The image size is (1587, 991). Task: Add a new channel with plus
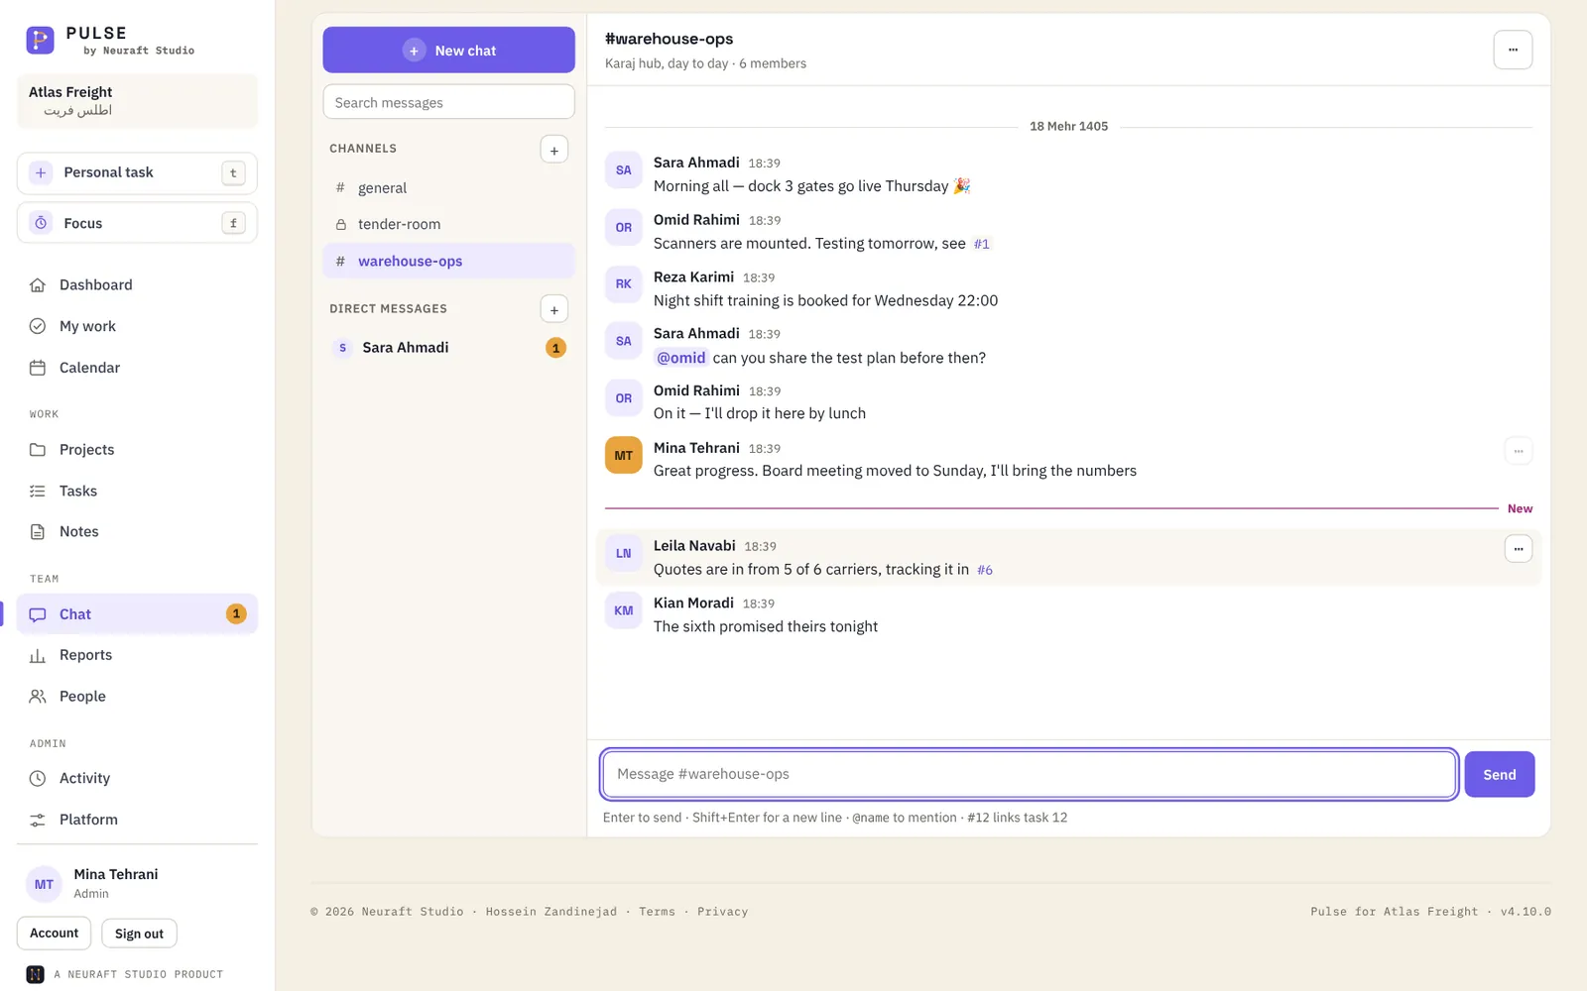click(x=554, y=150)
